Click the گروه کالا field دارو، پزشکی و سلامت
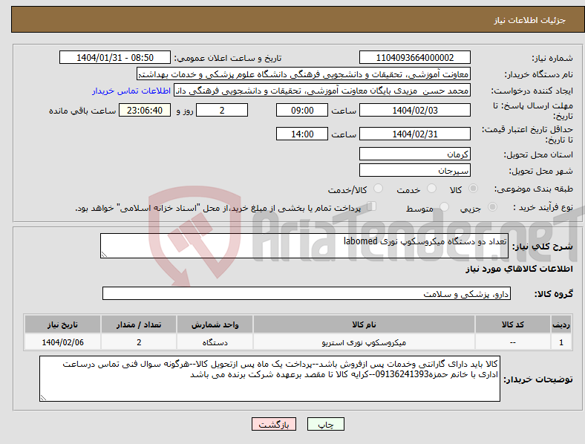 point(307,293)
